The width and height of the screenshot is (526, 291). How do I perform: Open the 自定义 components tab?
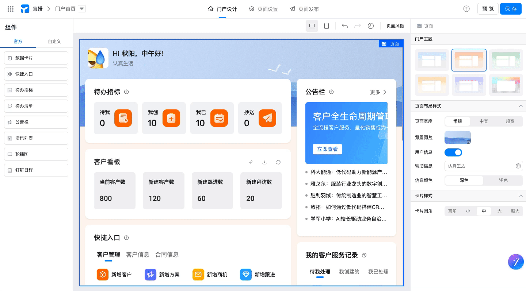54,42
